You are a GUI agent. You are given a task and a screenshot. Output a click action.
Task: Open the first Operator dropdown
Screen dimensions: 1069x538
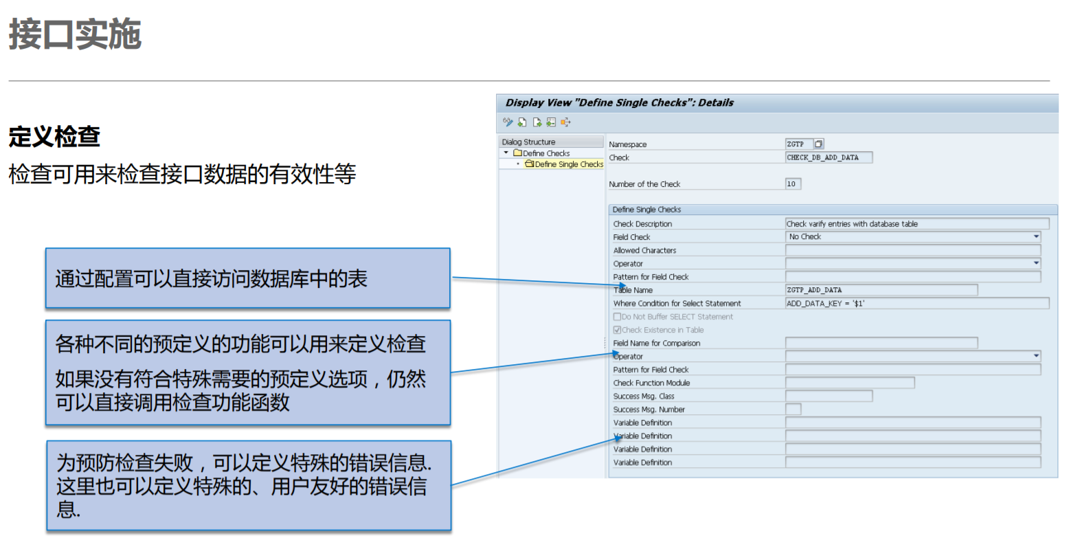tap(1036, 262)
